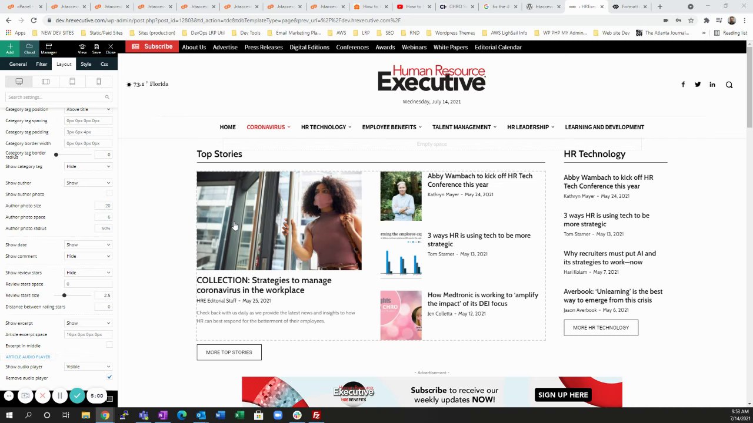Open the Category tag position dropdown
753x423 pixels.
88,109
